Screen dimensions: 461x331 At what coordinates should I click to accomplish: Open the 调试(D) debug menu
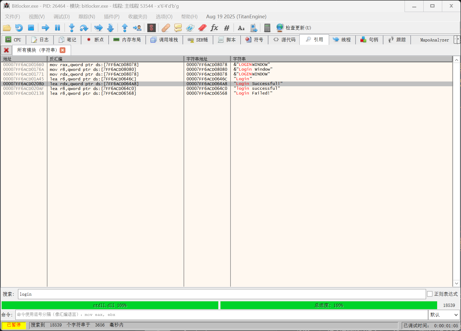(x=61, y=17)
